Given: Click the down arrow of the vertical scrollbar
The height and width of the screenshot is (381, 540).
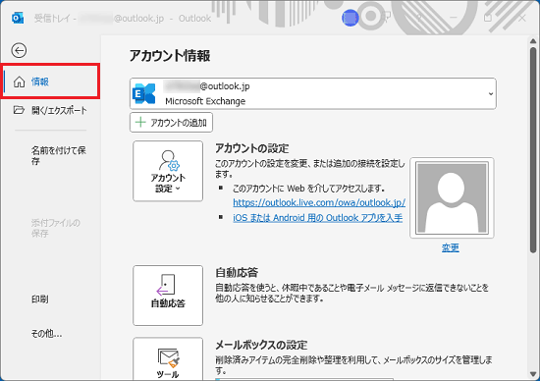Looking at the screenshot, I should coord(533,374).
